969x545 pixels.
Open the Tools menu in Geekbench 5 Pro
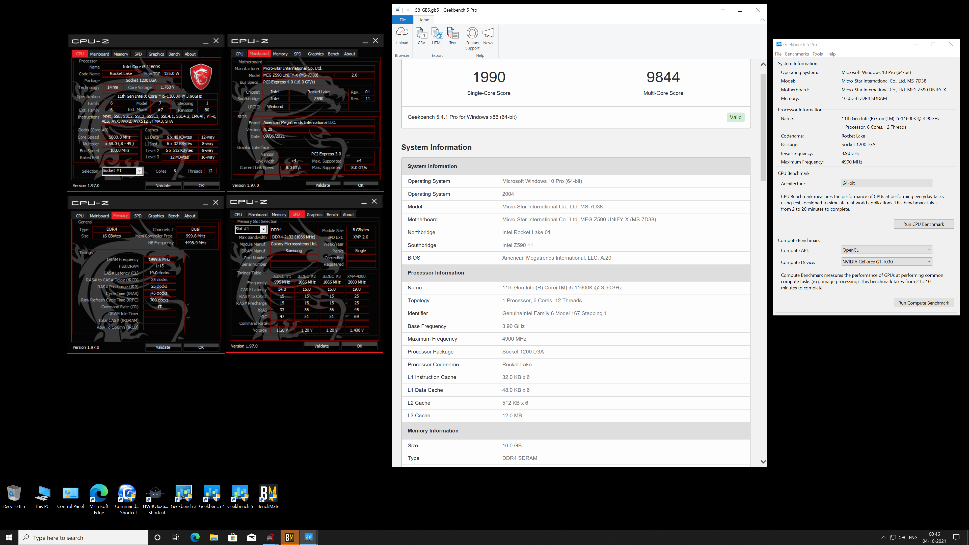click(x=817, y=54)
